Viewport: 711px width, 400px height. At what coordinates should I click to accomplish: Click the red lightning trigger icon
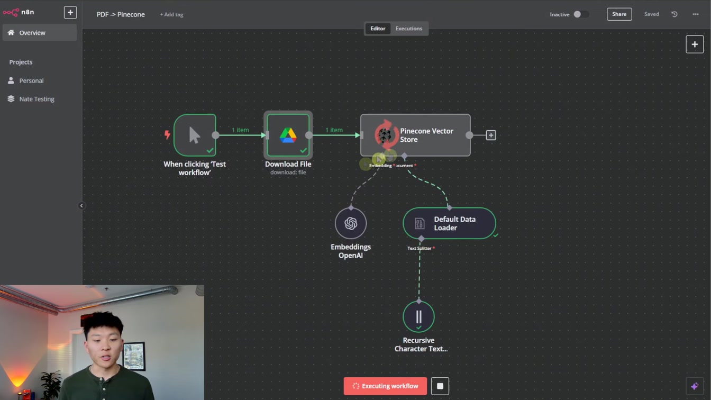click(x=167, y=135)
